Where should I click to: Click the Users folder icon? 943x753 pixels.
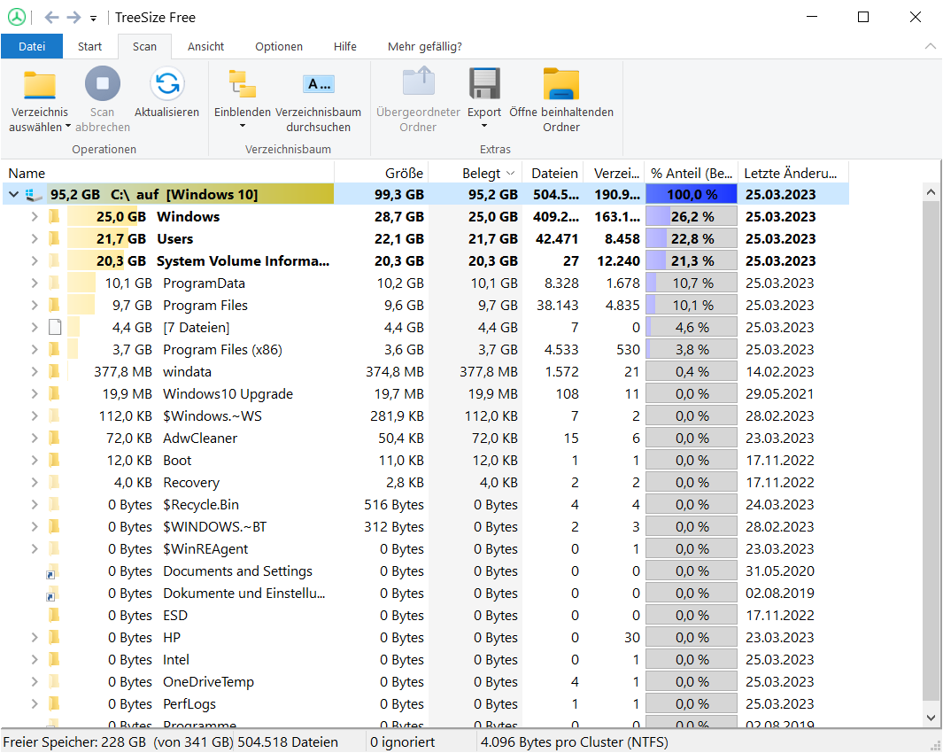click(54, 239)
